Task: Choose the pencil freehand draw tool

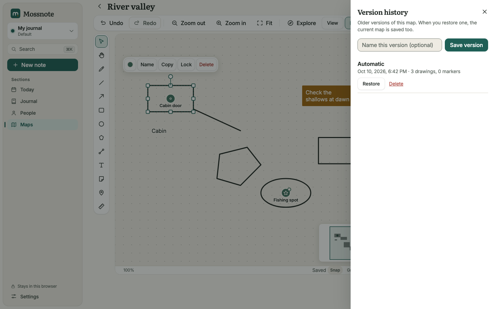Action: click(x=101, y=69)
